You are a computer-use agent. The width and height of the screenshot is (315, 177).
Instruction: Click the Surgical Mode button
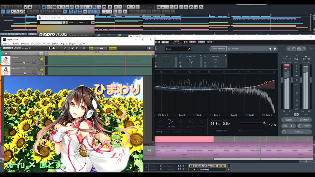(221, 131)
